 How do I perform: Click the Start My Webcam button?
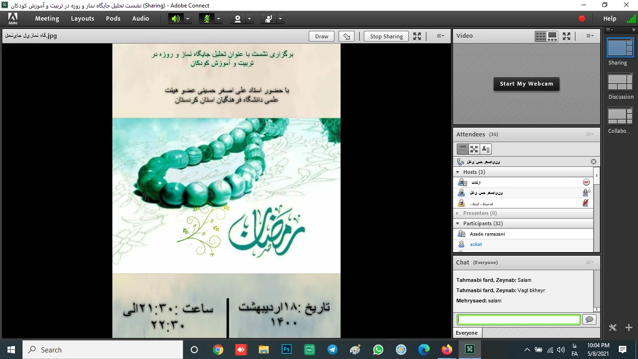pyautogui.click(x=526, y=84)
